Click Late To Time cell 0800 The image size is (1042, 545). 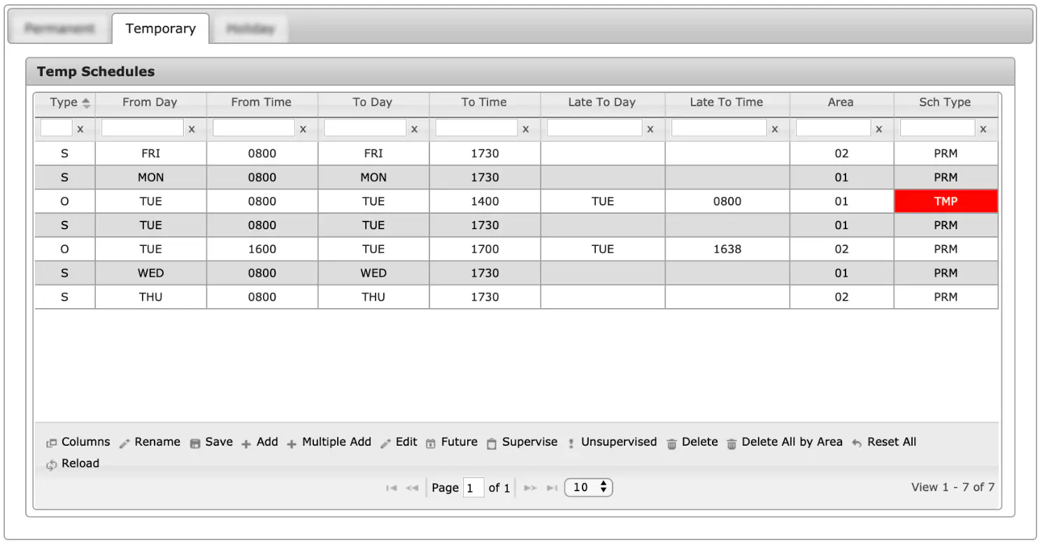[727, 201]
